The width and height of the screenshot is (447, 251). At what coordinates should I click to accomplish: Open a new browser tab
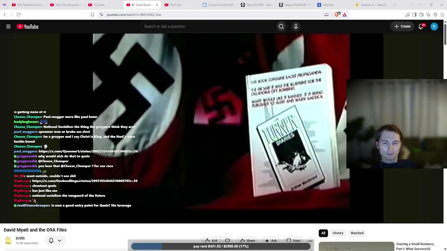[395, 5]
